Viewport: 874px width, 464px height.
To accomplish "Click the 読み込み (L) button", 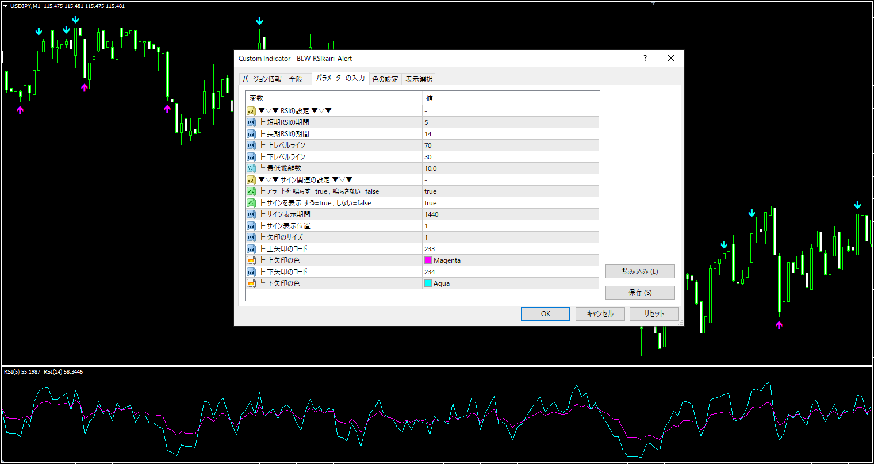I will click(x=640, y=271).
